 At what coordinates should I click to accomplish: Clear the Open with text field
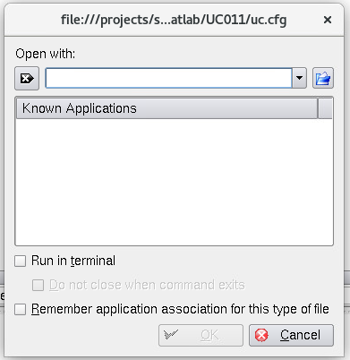point(27,79)
